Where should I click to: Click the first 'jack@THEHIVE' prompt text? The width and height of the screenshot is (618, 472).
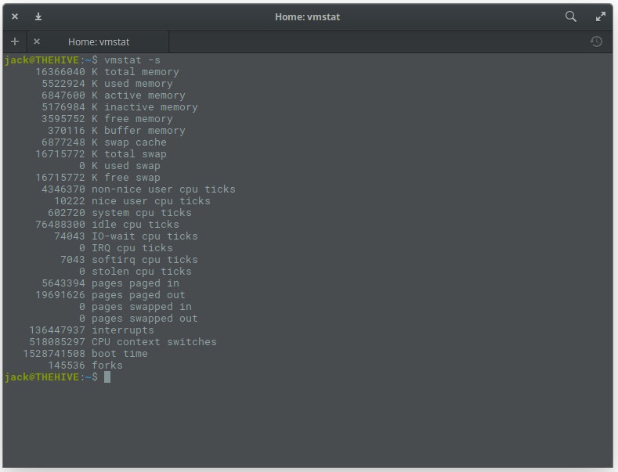42,60
